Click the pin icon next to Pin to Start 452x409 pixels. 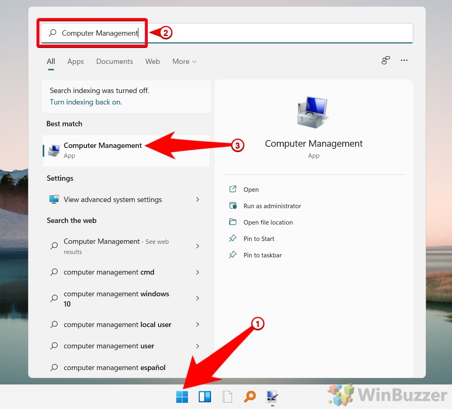click(x=233, y=239)
